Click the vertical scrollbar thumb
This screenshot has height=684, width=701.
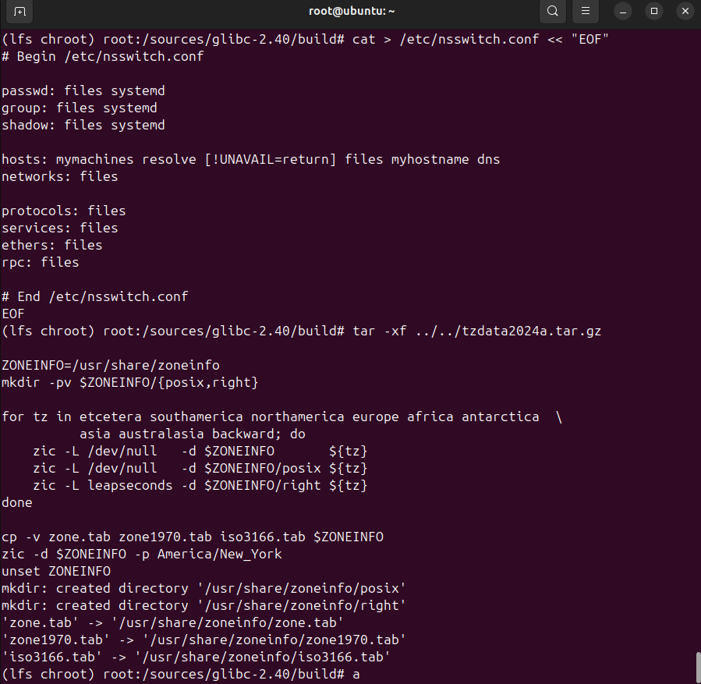[x=696, y=666]
